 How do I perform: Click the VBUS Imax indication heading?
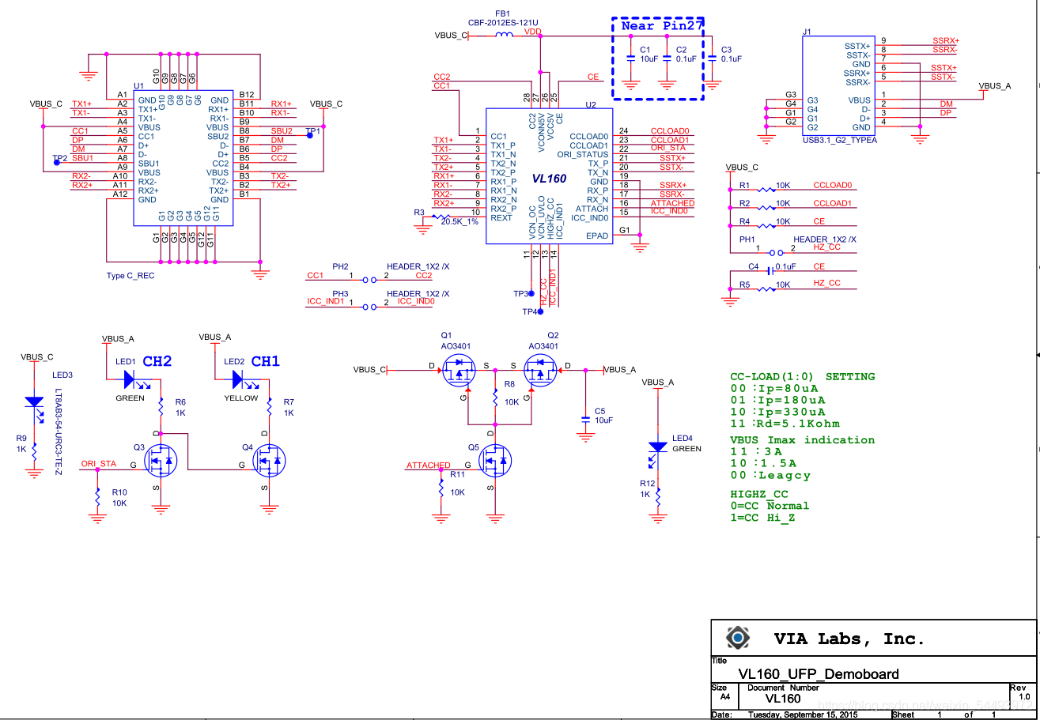click(802, 440)
